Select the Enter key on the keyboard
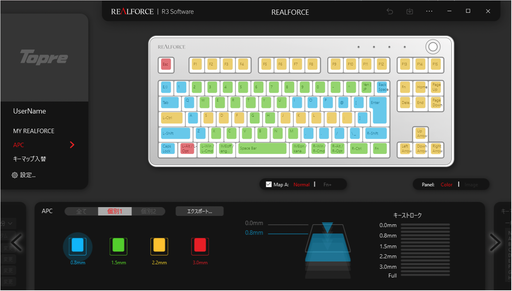 coord(378,110)
